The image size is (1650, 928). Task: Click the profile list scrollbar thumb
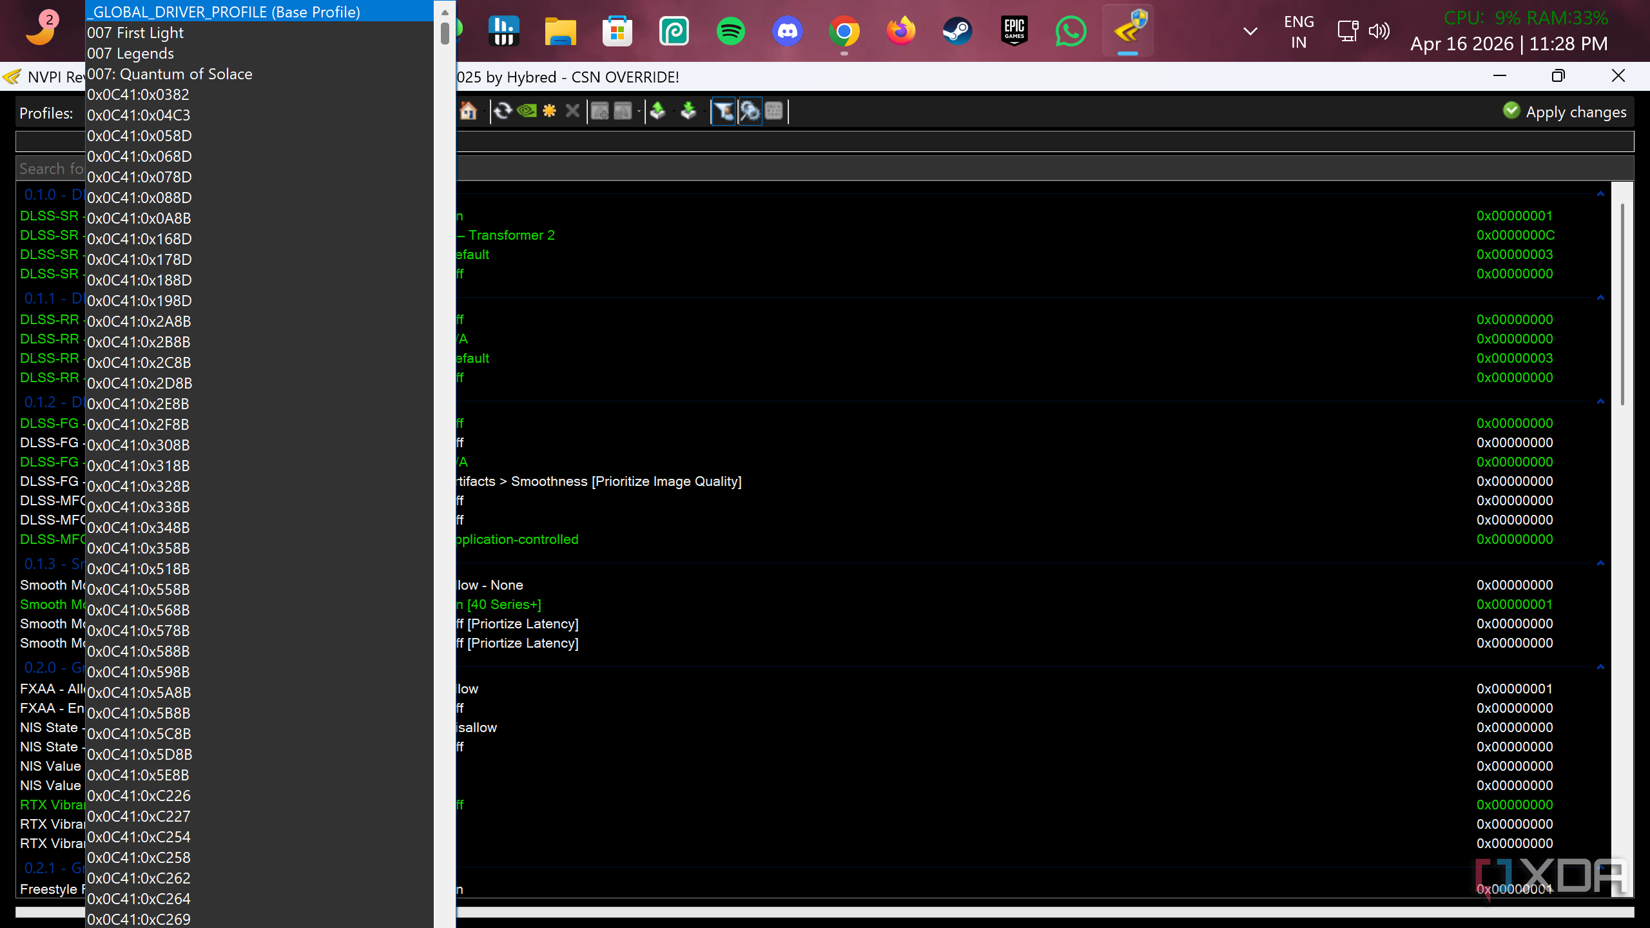(x=445, y=34)
